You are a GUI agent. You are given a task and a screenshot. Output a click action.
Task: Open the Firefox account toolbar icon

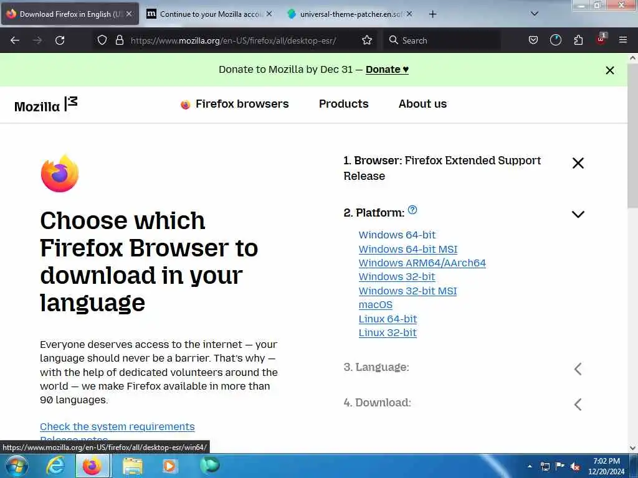point(555,40)
